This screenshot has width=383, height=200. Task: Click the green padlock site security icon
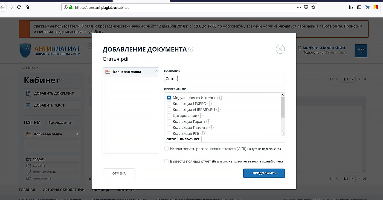coord(71,7)
